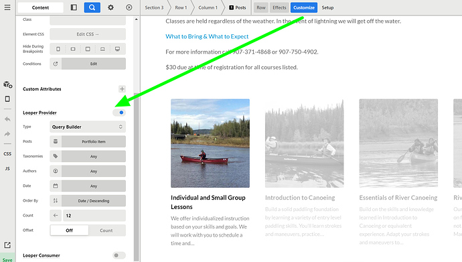Open the JS editor in sidebar
The image size is (462, 262).
point(7,169)
